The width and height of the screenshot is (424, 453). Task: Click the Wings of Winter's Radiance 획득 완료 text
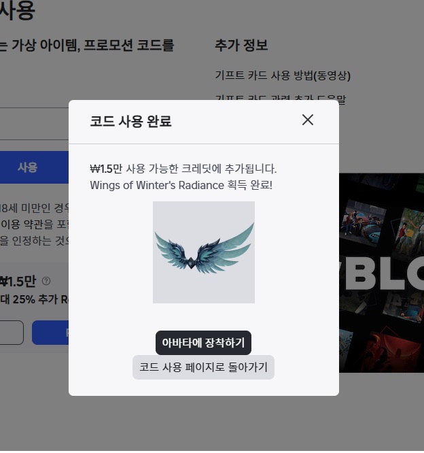tap(181, 185)
